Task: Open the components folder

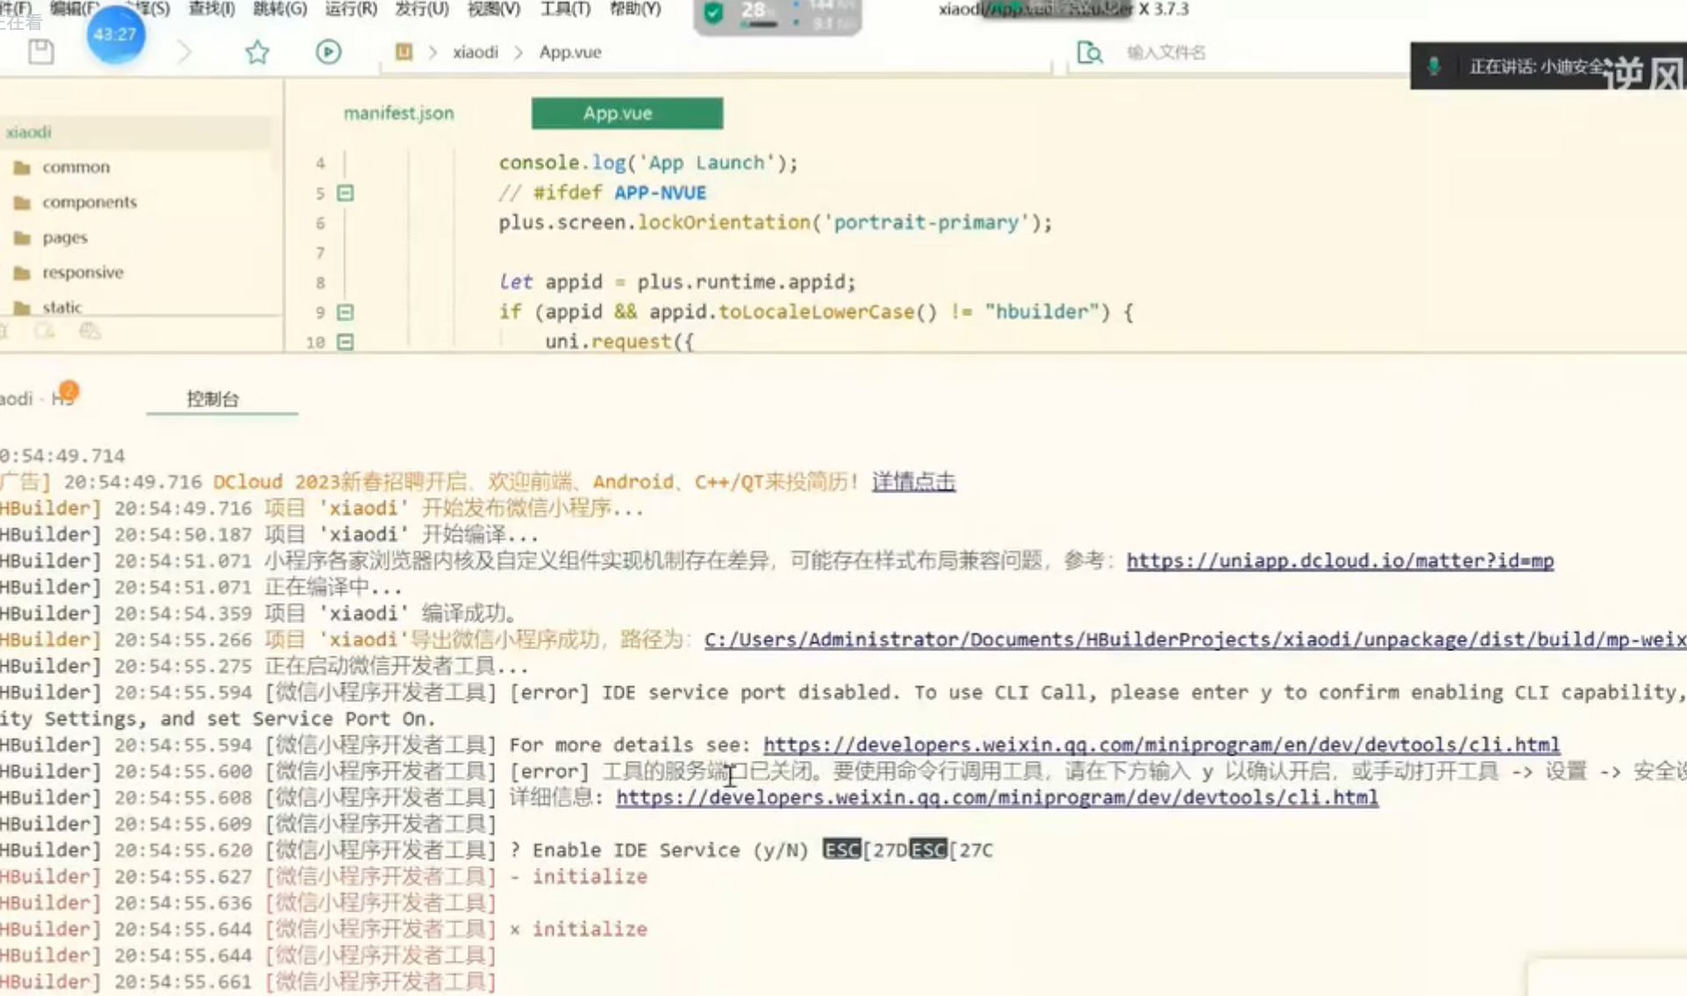Action: 89,202
